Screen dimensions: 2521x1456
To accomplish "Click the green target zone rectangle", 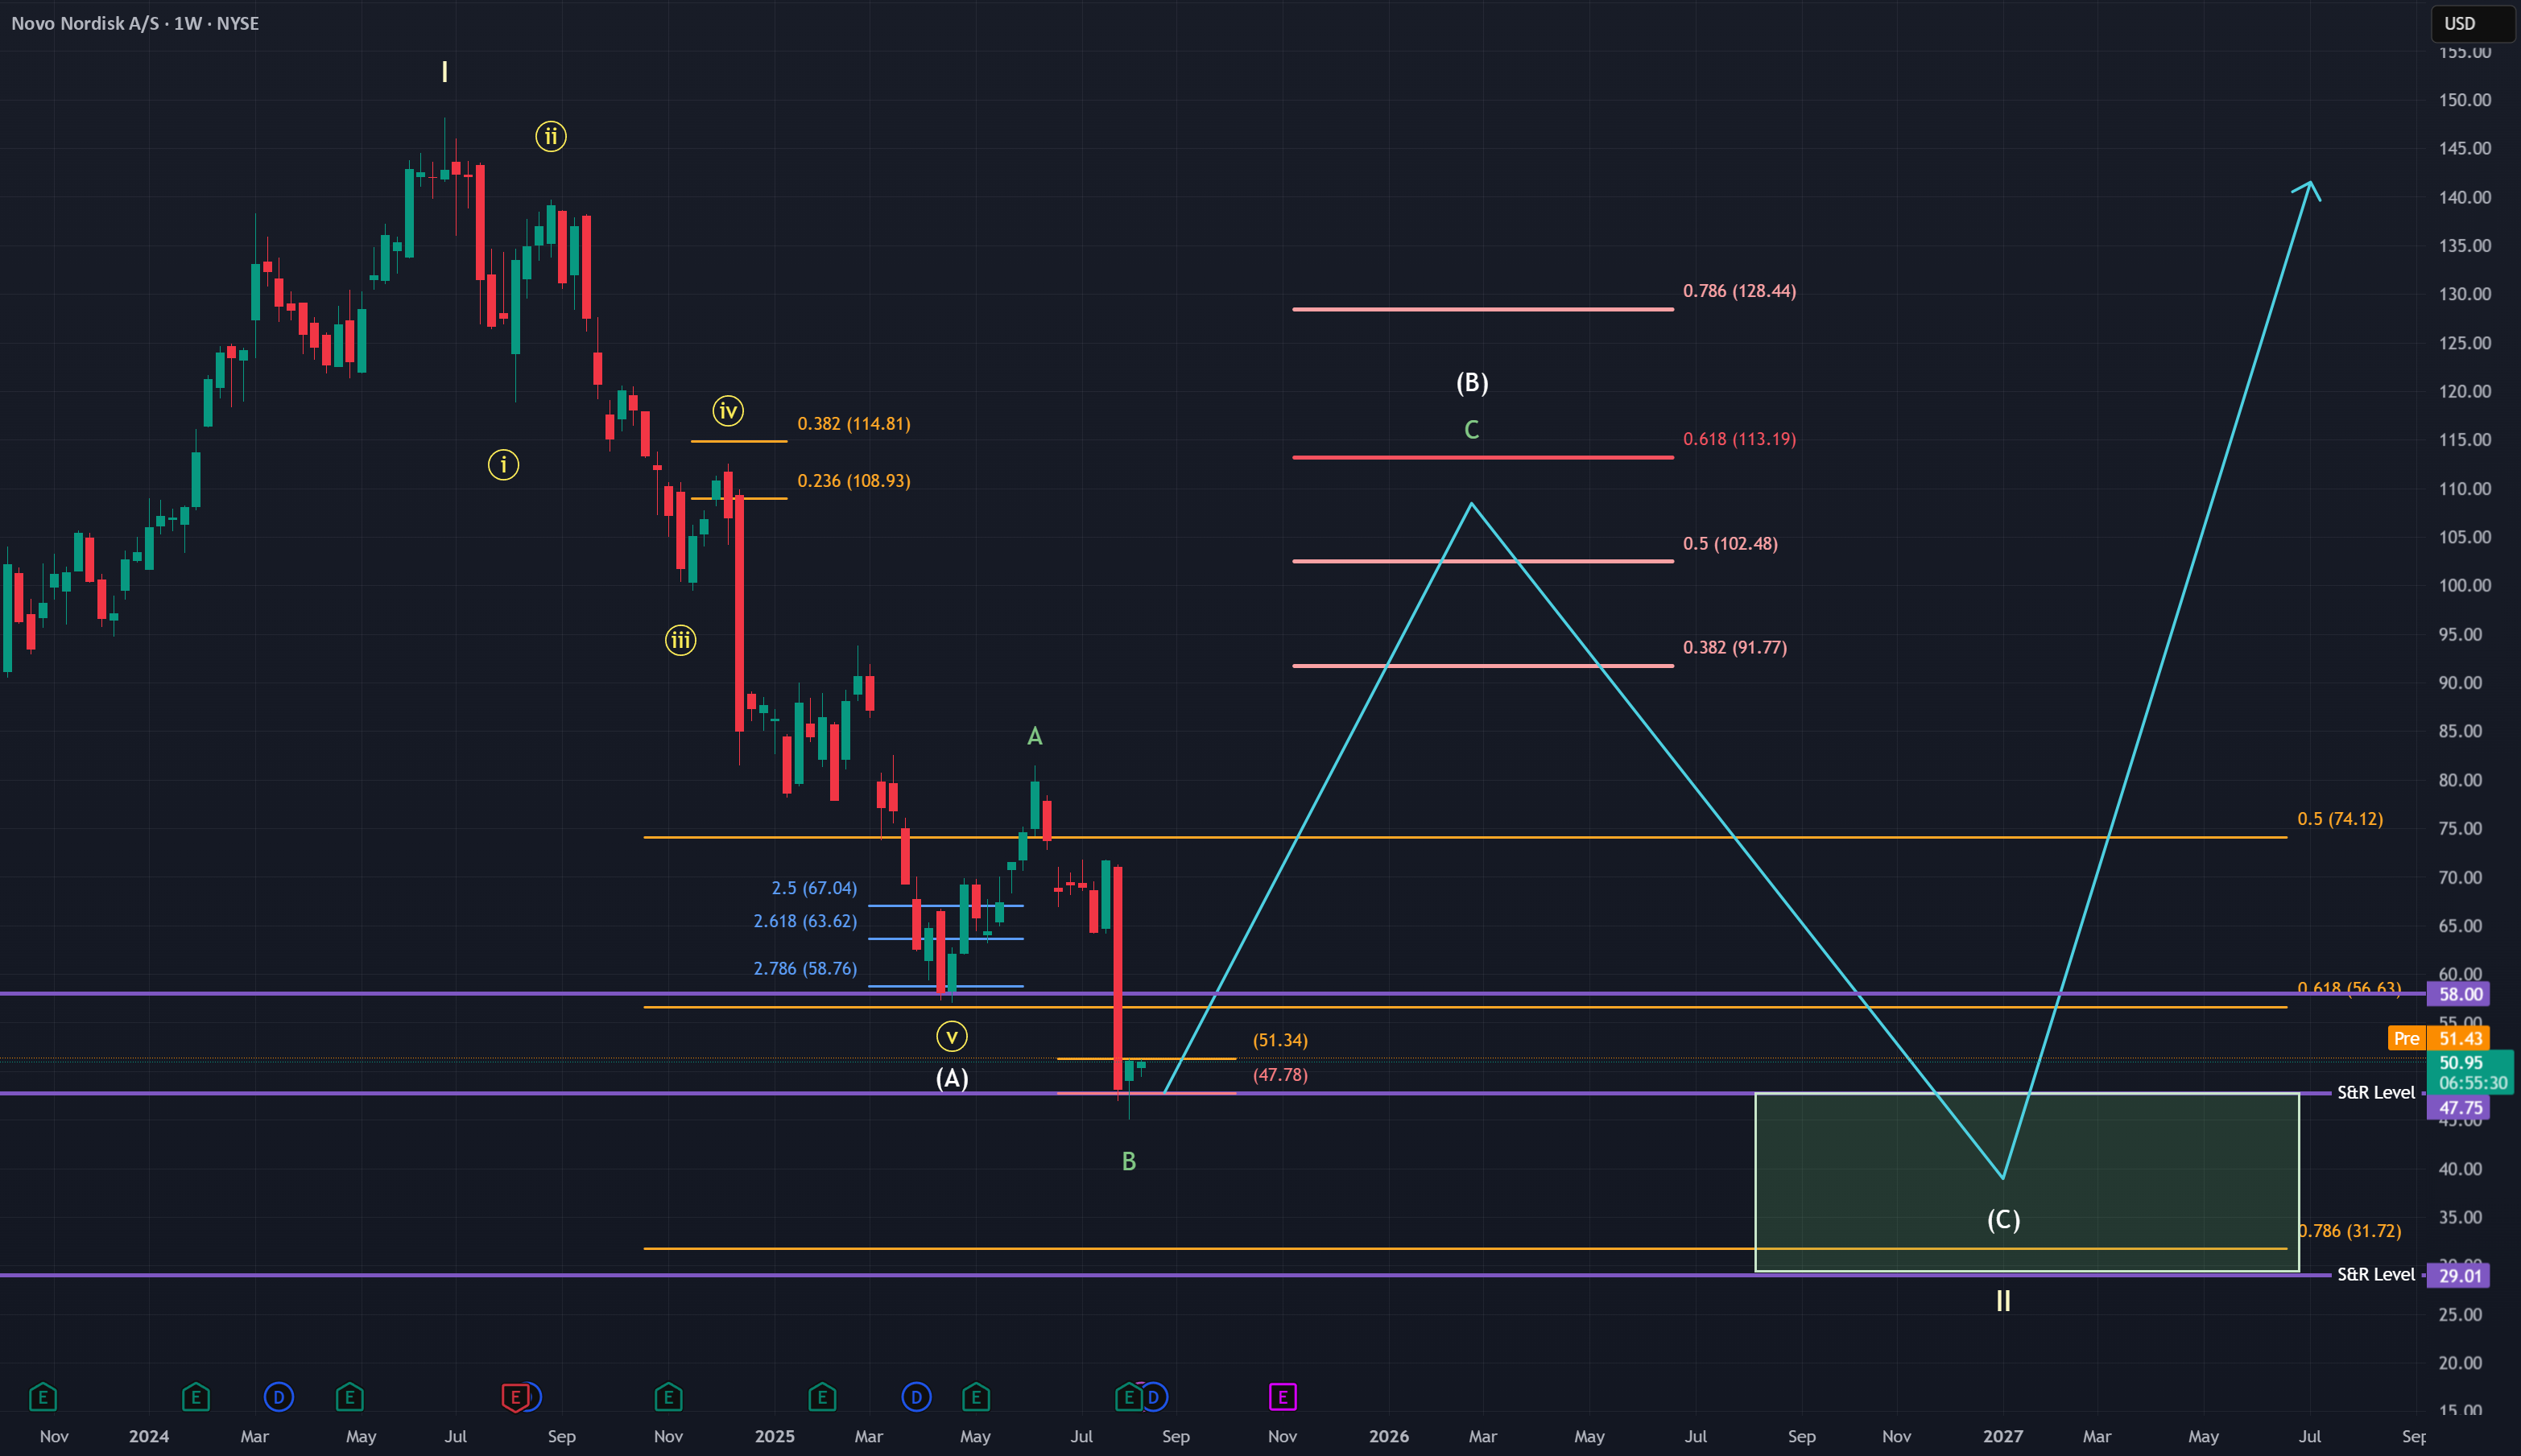I will 2027,1182.
